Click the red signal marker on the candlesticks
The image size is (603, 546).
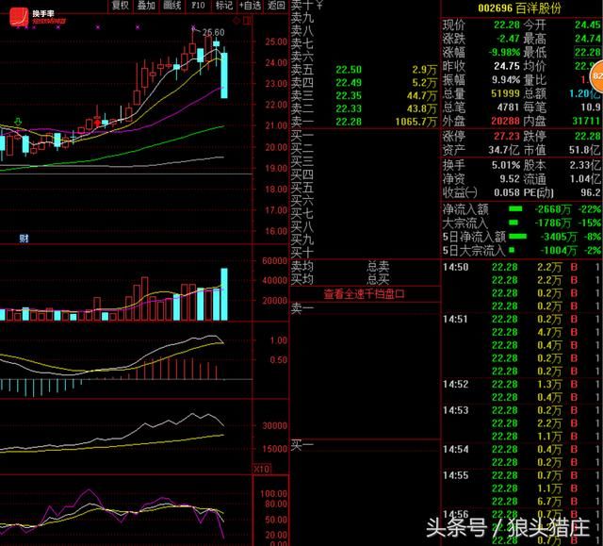pos(97,123)
